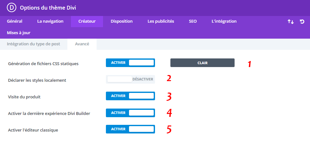
Task: Open the Mises à jour tab
Action: [x=19, y=33]
